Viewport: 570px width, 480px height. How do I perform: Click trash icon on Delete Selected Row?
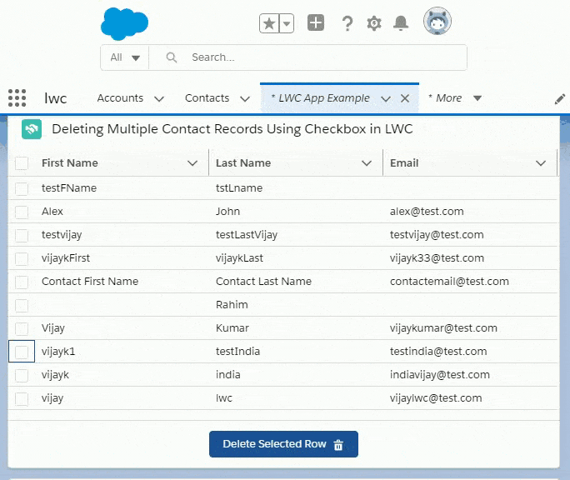pos(338,444)
